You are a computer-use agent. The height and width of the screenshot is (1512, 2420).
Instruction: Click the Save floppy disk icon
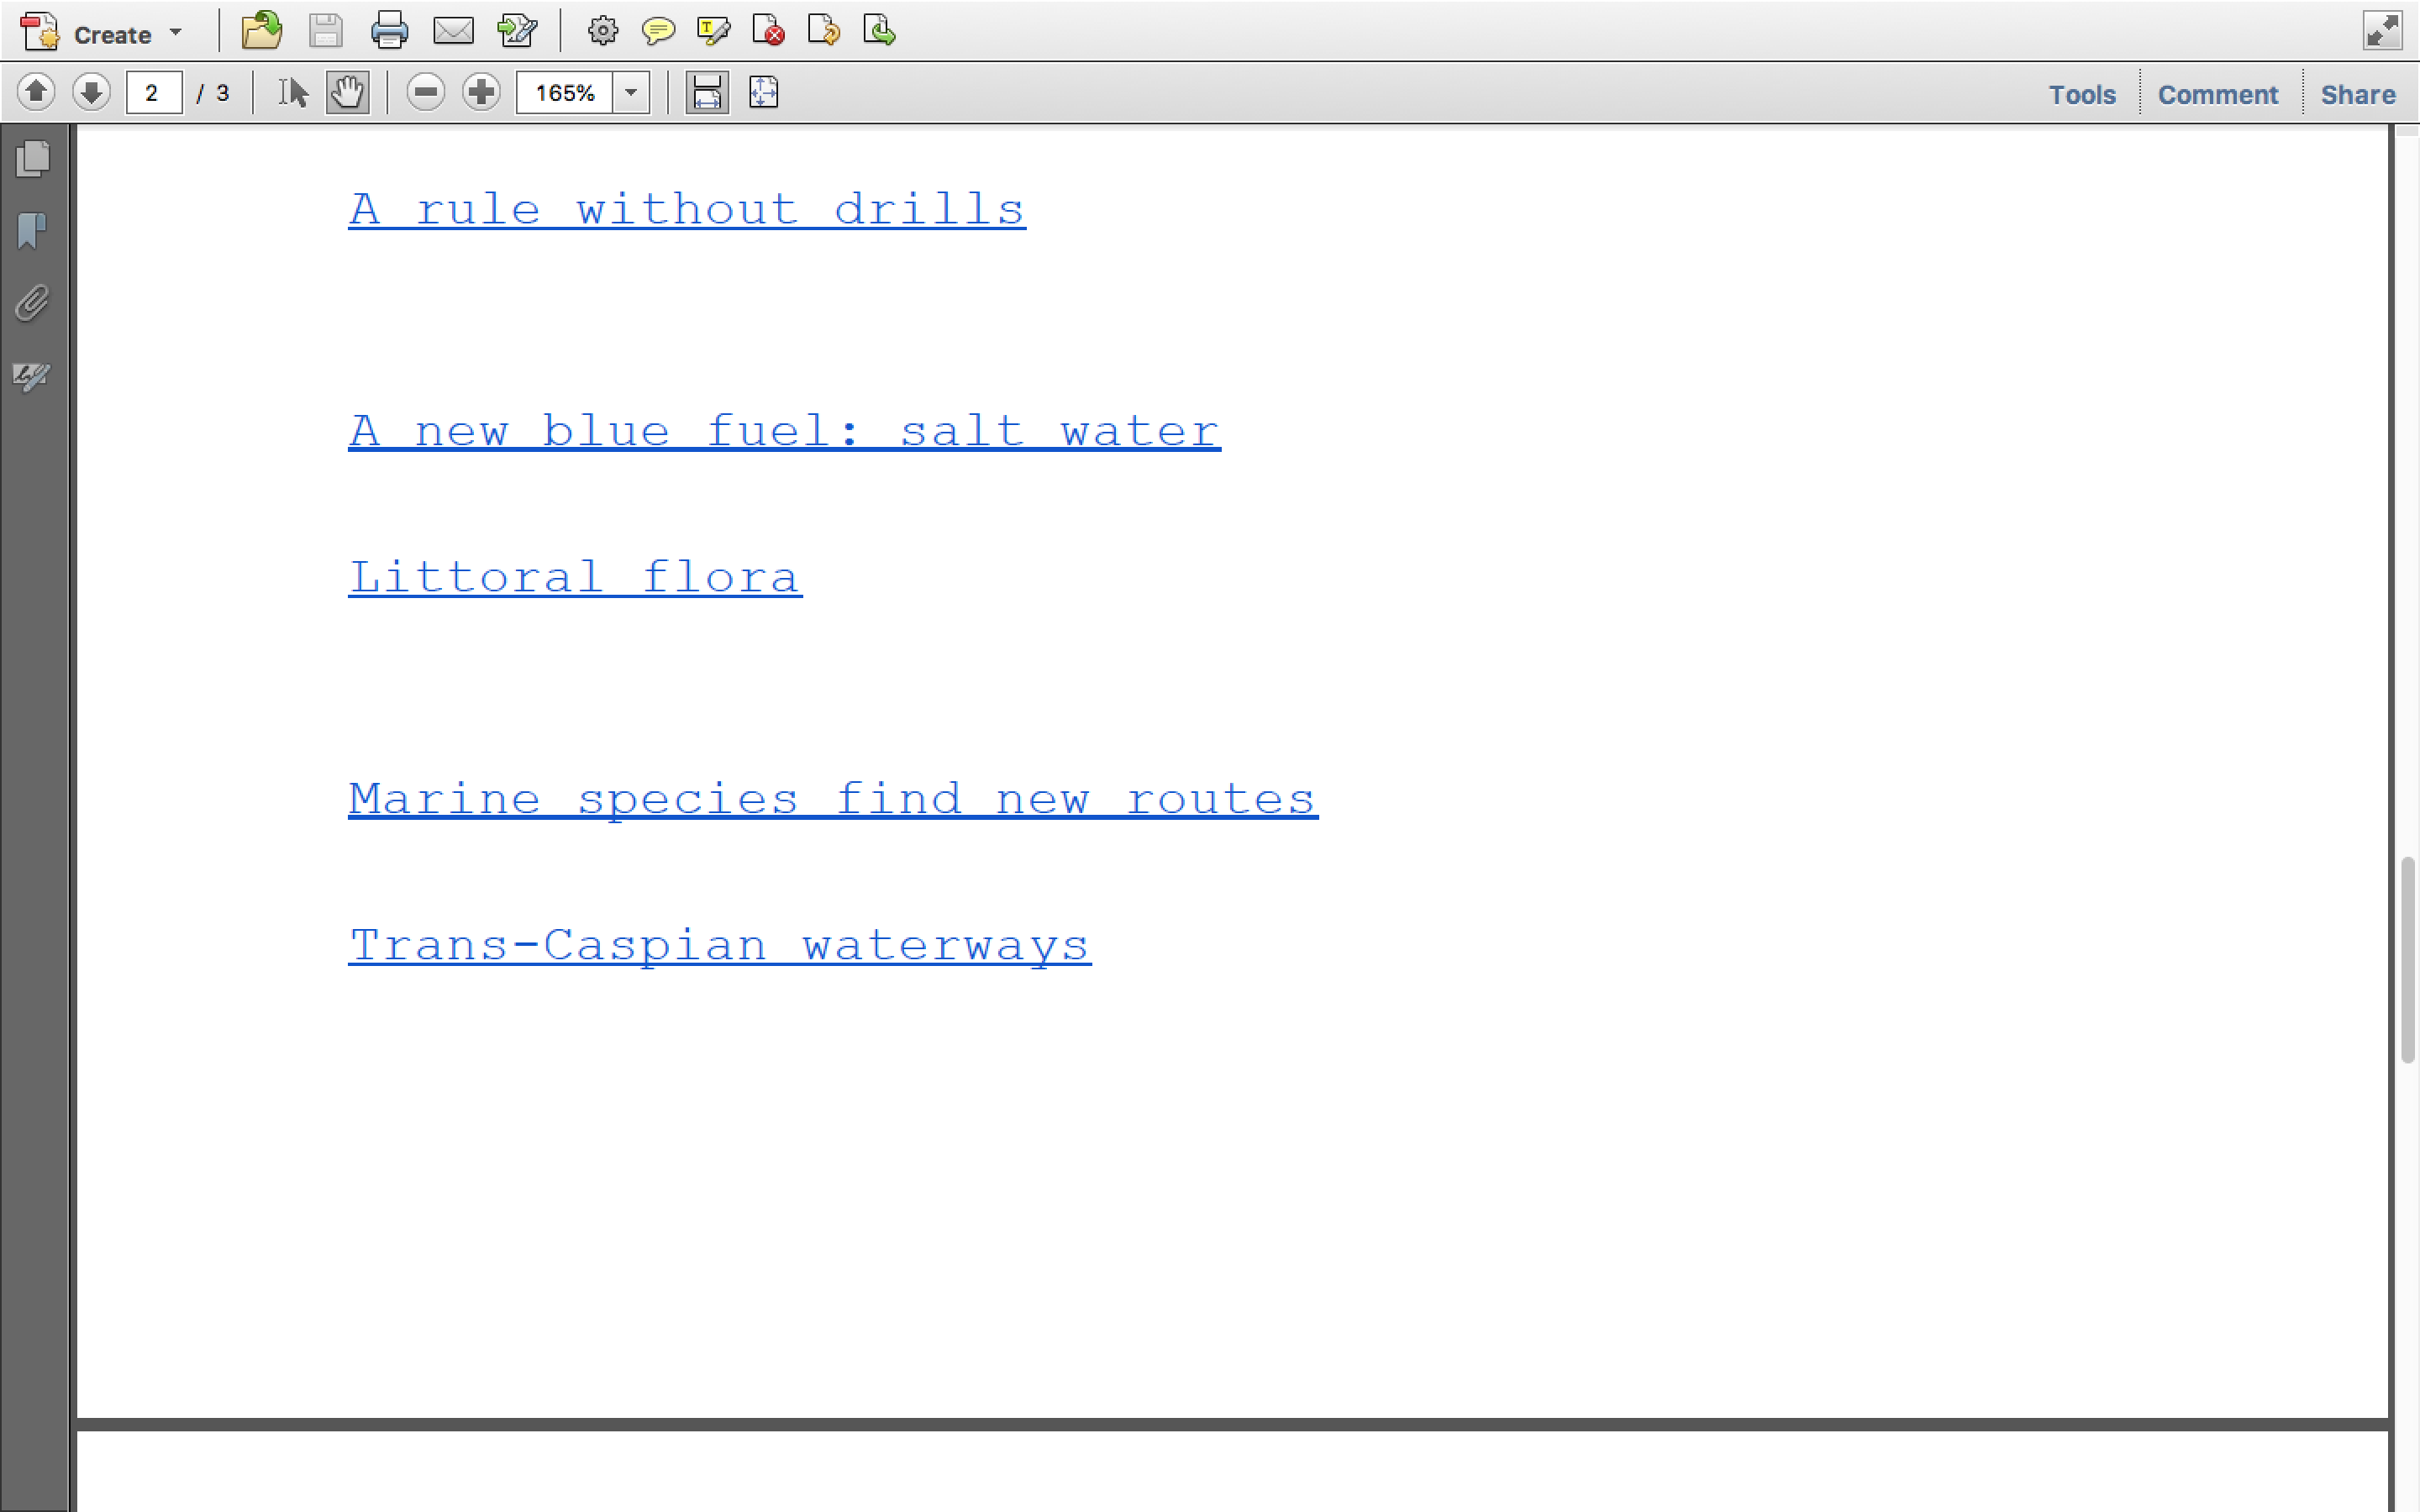pyautogui.click(x=326, y=31)
